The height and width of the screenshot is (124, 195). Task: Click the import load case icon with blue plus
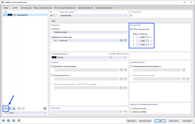click(14, 108)
